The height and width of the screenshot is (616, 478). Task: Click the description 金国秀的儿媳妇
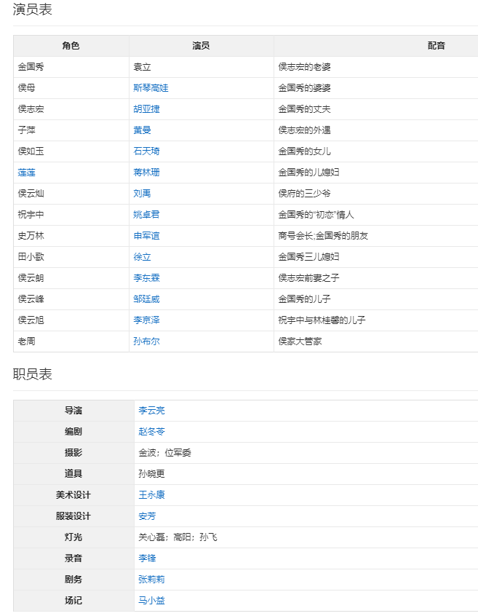point(308,173)
